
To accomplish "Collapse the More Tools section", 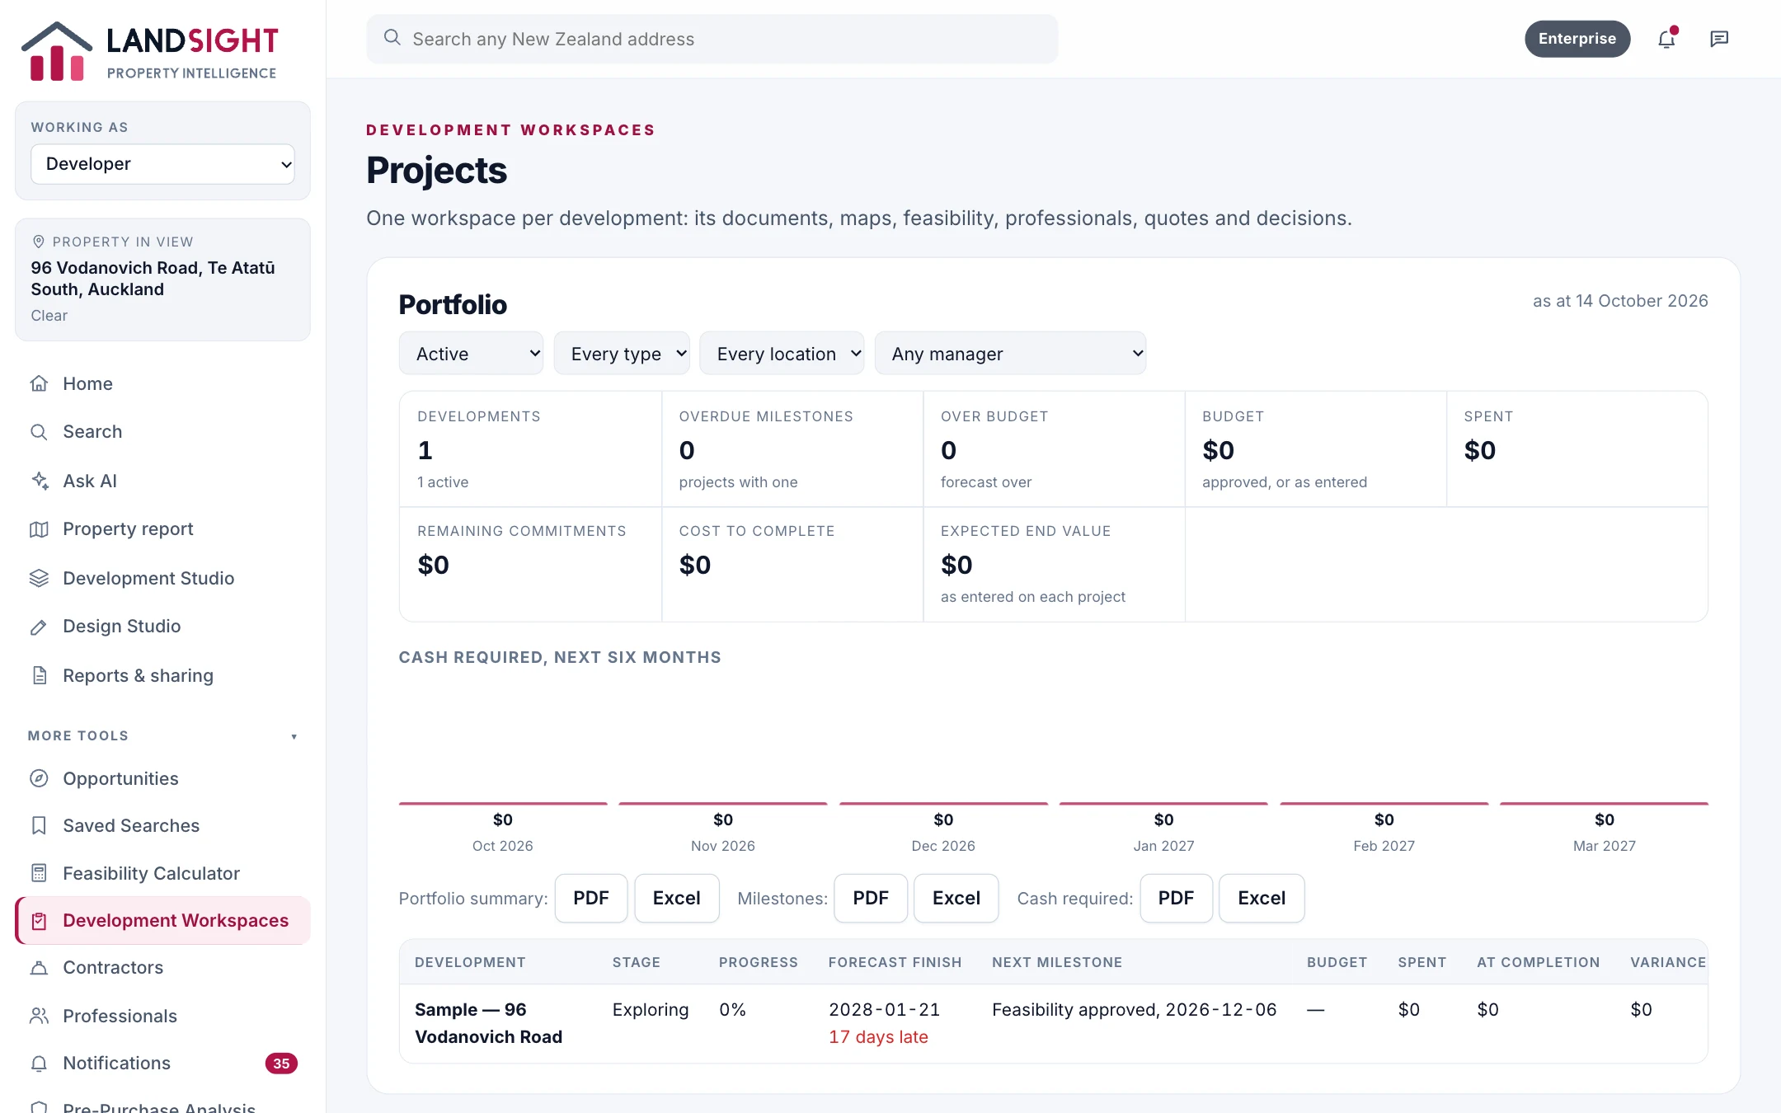I will pos(162,735).
